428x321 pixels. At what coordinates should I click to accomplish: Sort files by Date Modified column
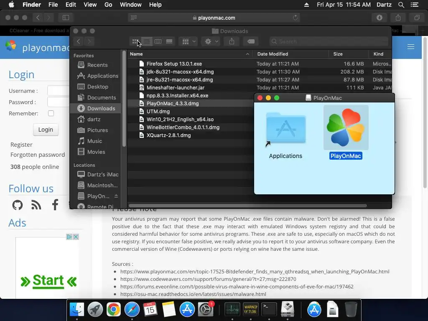pos(290,54)
